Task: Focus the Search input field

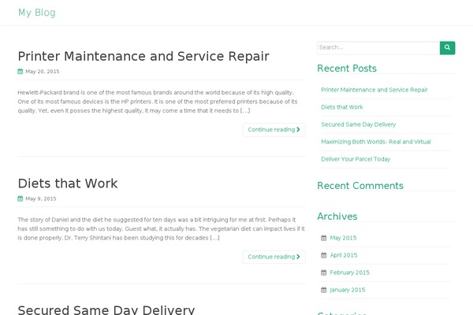Action: coord(378,48)
